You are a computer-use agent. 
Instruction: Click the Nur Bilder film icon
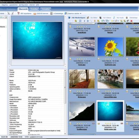[x=88, y=18]
